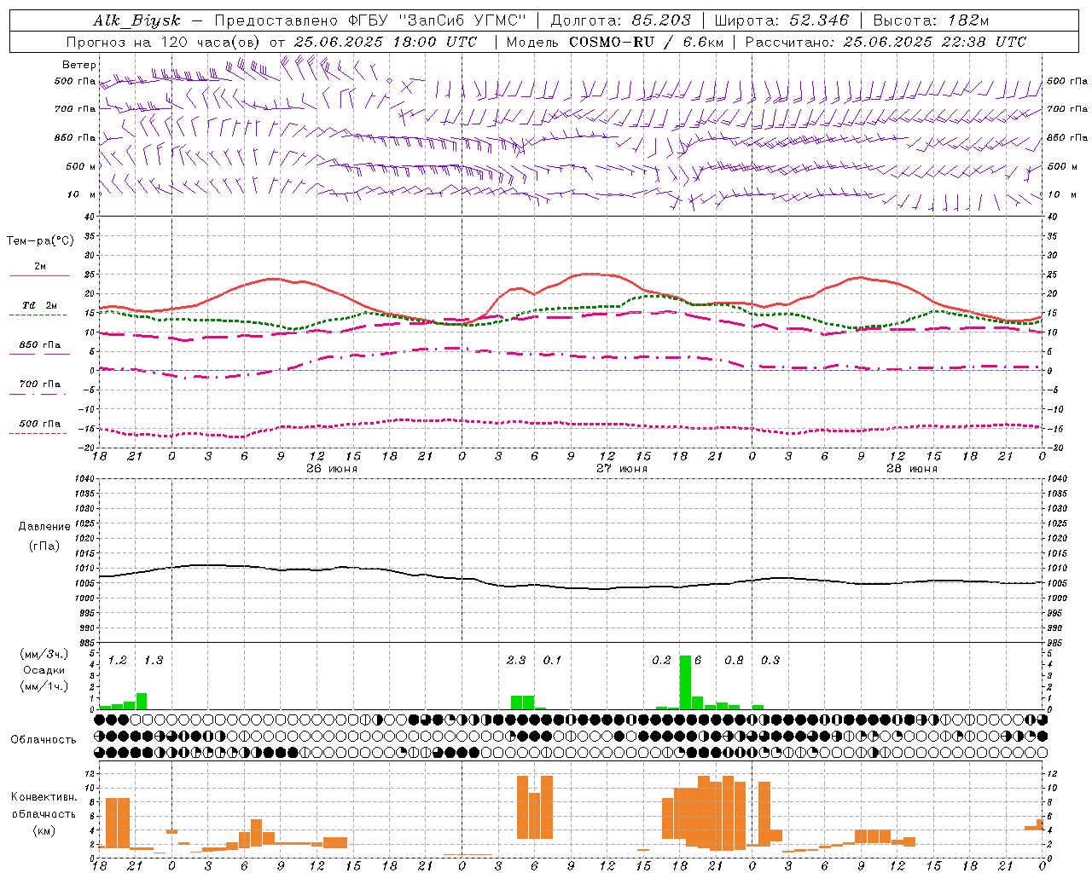Select the '(гПа)' pressure unit label
This screenshot has height=873, width=1092.
tap(44, 546)
